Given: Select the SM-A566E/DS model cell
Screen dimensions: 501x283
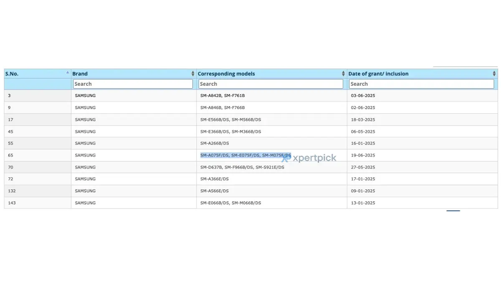Looking at the screenshot, I should tap(215, 191).
